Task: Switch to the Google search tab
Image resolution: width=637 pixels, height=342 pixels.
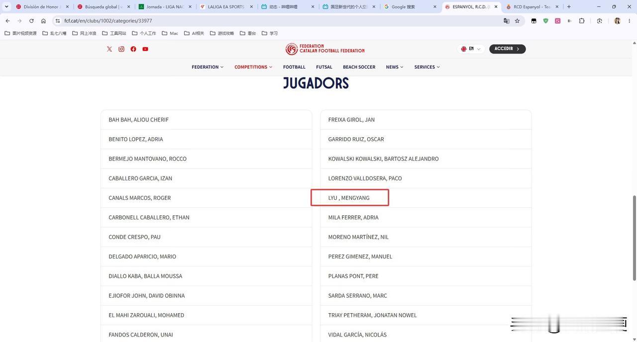Action: [411, 7]
